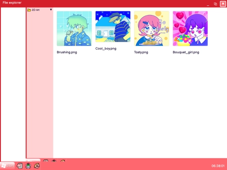Viewport: 227px width, 170px height.
Task: Open the recycle bin icon in taskbar
Action: coord(28,166)
